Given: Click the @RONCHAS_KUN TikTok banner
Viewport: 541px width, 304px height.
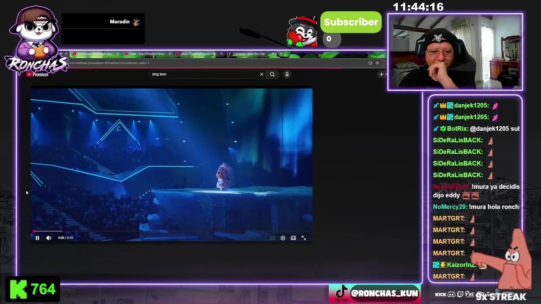Looking at the screenshot, I should point(374,293).
